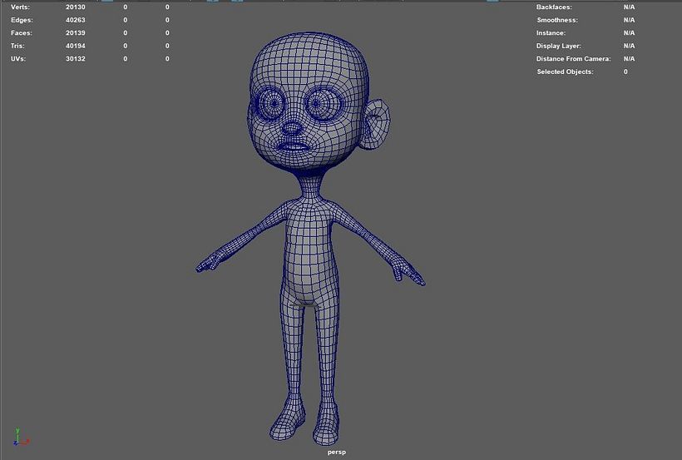Image resolution: width=682 pixels, height=460 pixels.
Task: Select the Faces statistic label
Action: click(22, 32)
